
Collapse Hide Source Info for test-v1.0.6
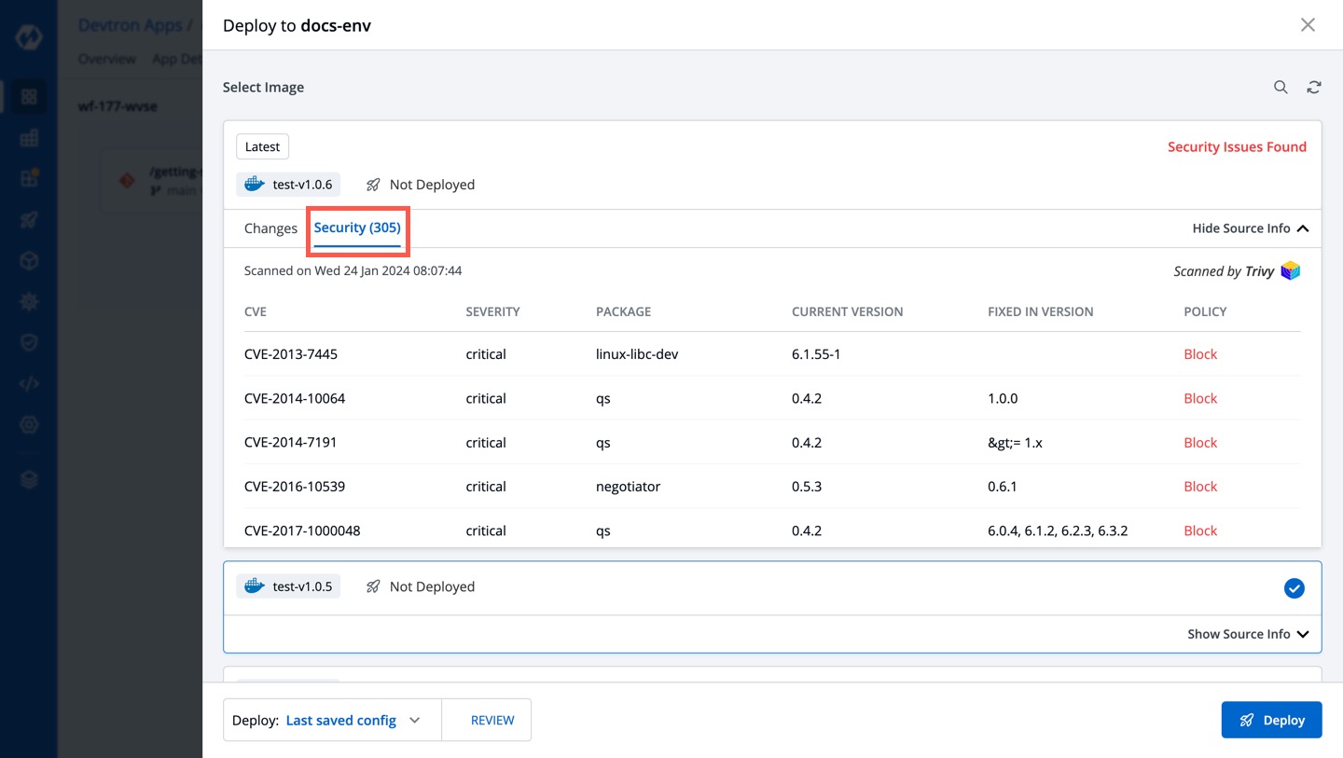click(x=1250, y=228)
